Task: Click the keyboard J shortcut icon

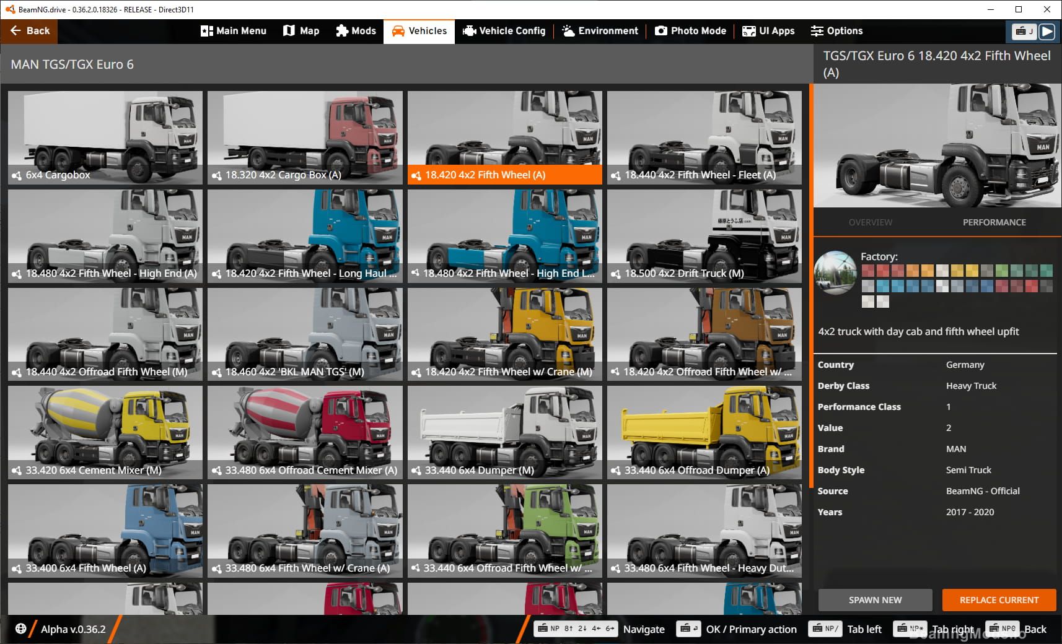Action: [x=1025, y=31]
